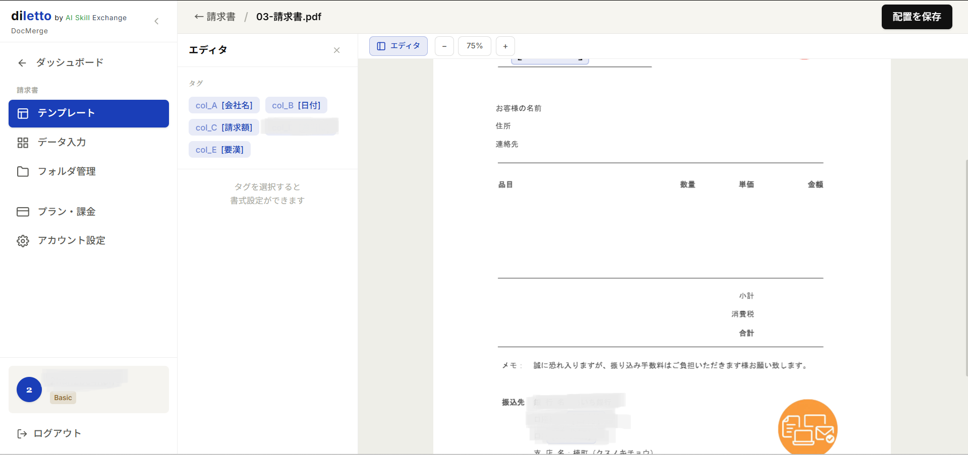Click the gear icon beside アカウント設定
The height and width of the screenshot is (455, 968).
[23, 241]
